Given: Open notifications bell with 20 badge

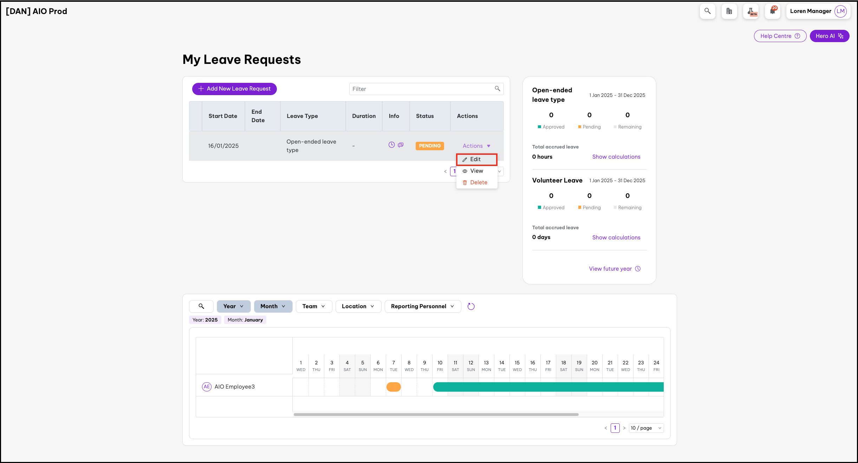Looking at the screenshot, I should [772, 11].
